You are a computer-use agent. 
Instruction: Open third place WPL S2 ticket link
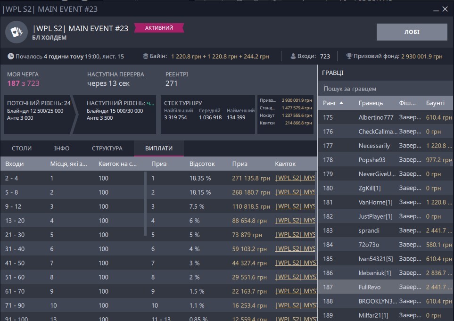(295, 206)
